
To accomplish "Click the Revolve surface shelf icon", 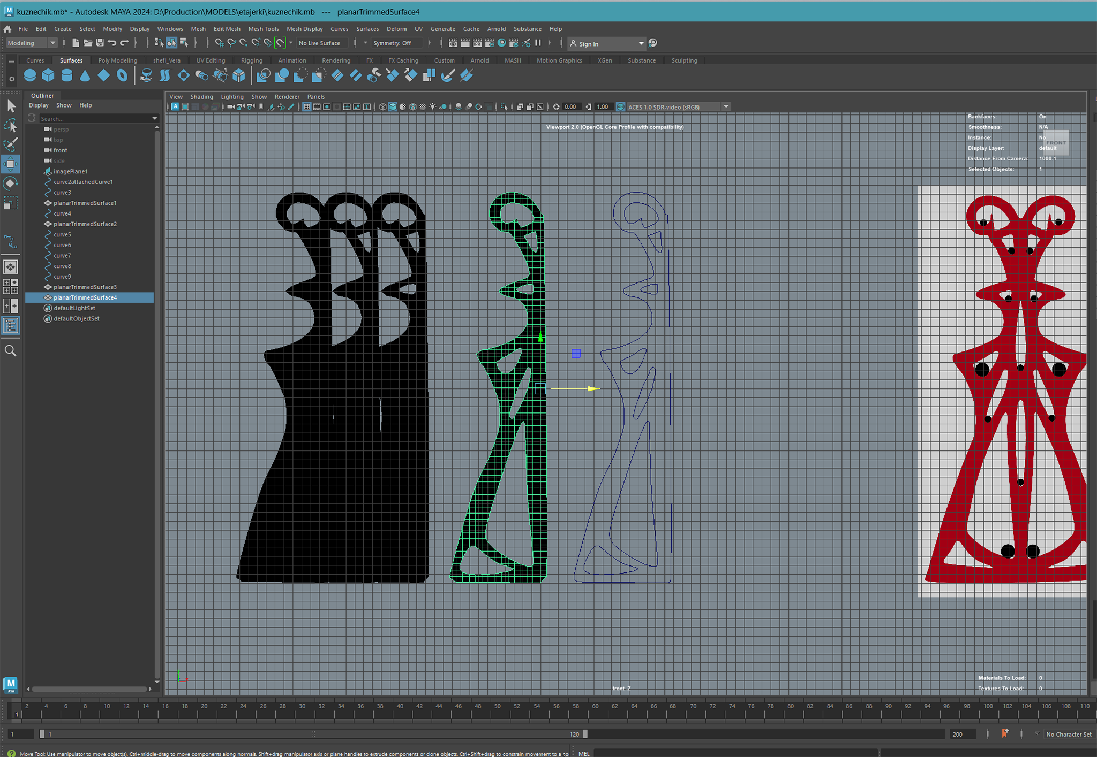I will 146,75.
